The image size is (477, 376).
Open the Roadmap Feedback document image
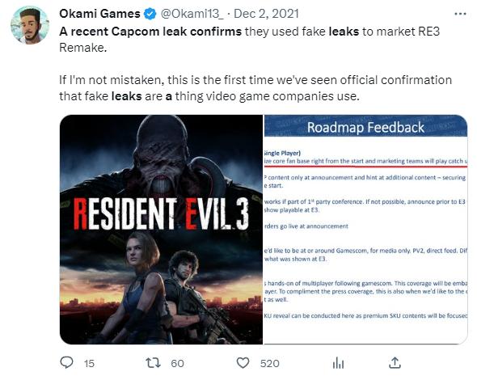click(365, 230)
